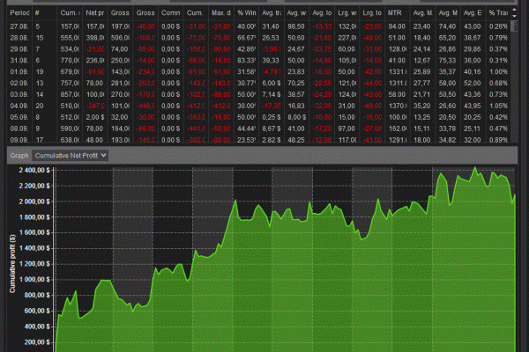Select the 02.09. period row
529x352 pixels.
point(258,84)
